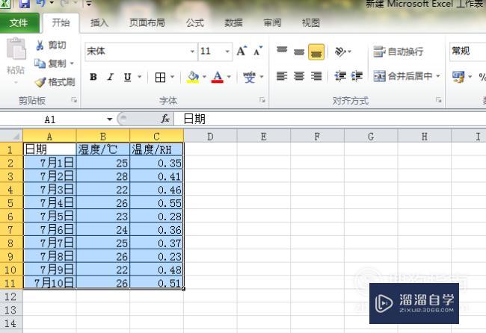Click cell containing 0.55

pos(156,202)
